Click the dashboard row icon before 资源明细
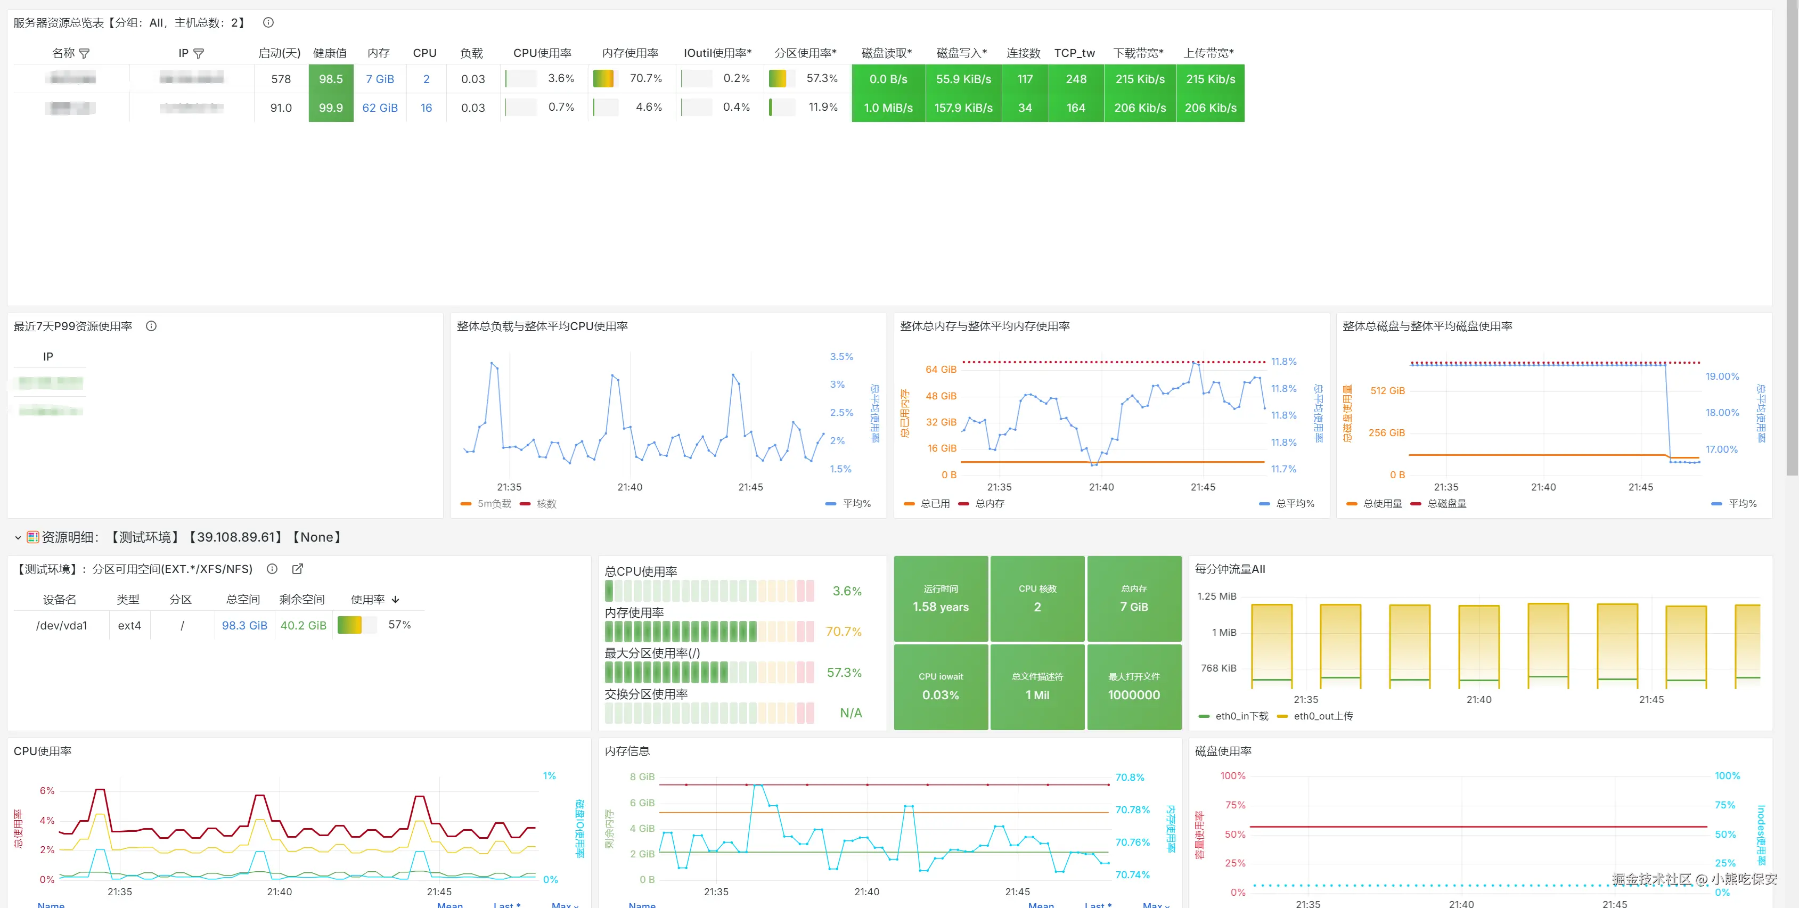1799x908 pixels. point(32,537)
